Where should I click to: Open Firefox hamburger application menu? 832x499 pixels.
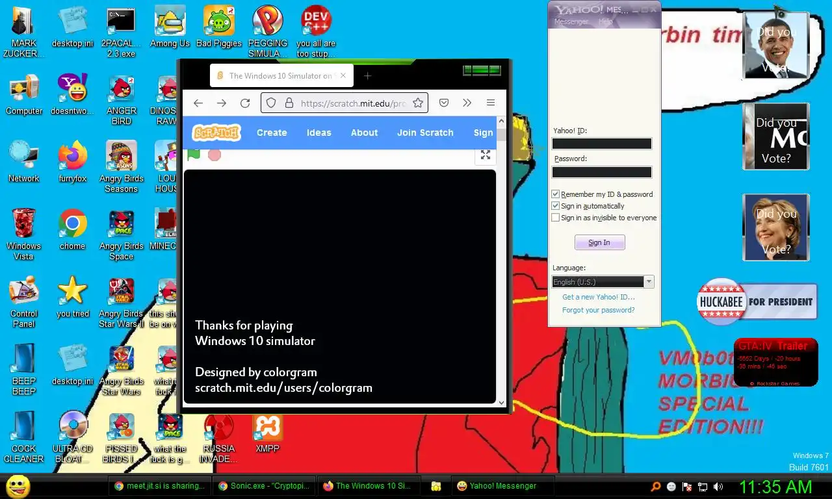click(x=491, y=103)
